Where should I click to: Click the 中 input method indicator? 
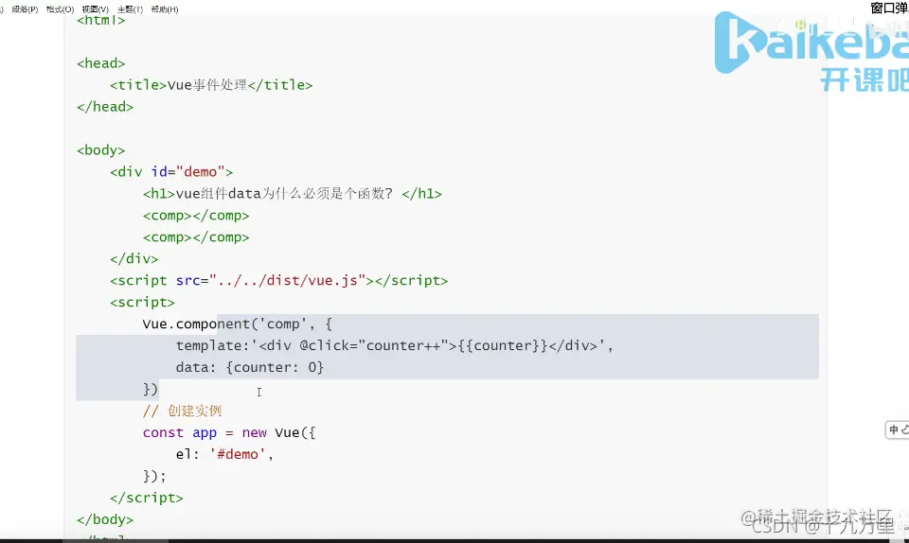(x=894, y=429)
